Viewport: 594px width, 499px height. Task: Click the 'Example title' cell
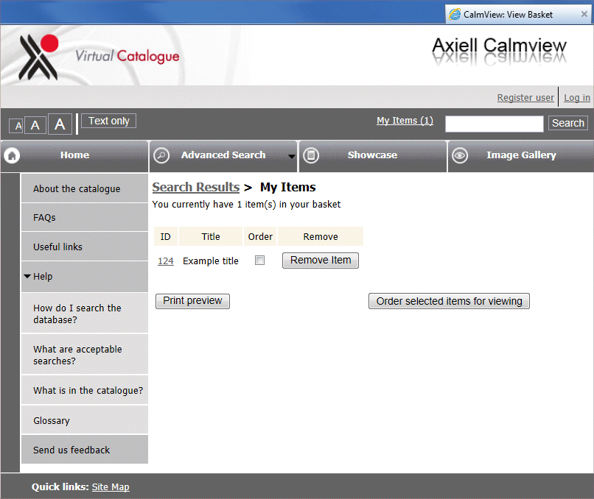point(211,261)
